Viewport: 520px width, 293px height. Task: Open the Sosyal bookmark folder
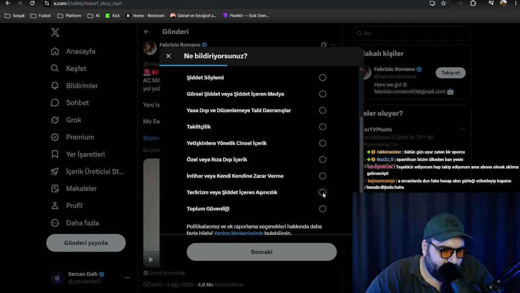(15, 16)
